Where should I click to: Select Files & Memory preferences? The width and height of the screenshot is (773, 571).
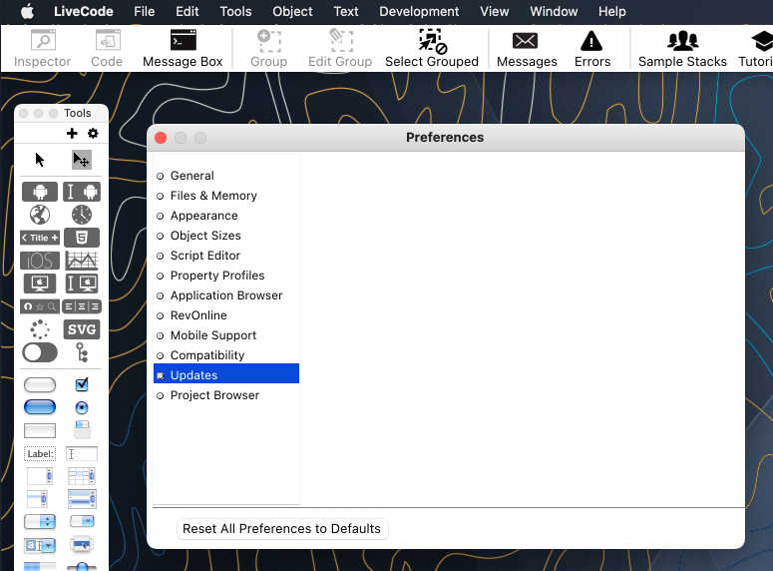click(226, 196)
